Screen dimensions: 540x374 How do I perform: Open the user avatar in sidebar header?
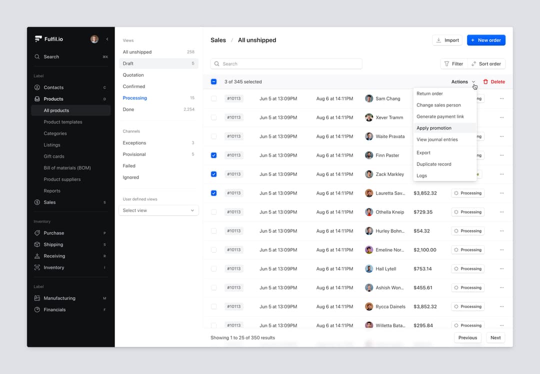94,39
